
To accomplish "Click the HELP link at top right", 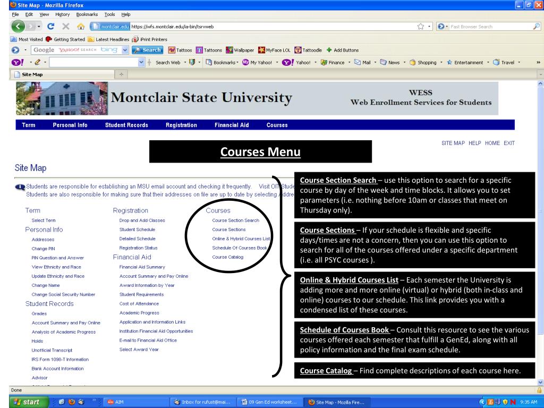I will 474,143.
